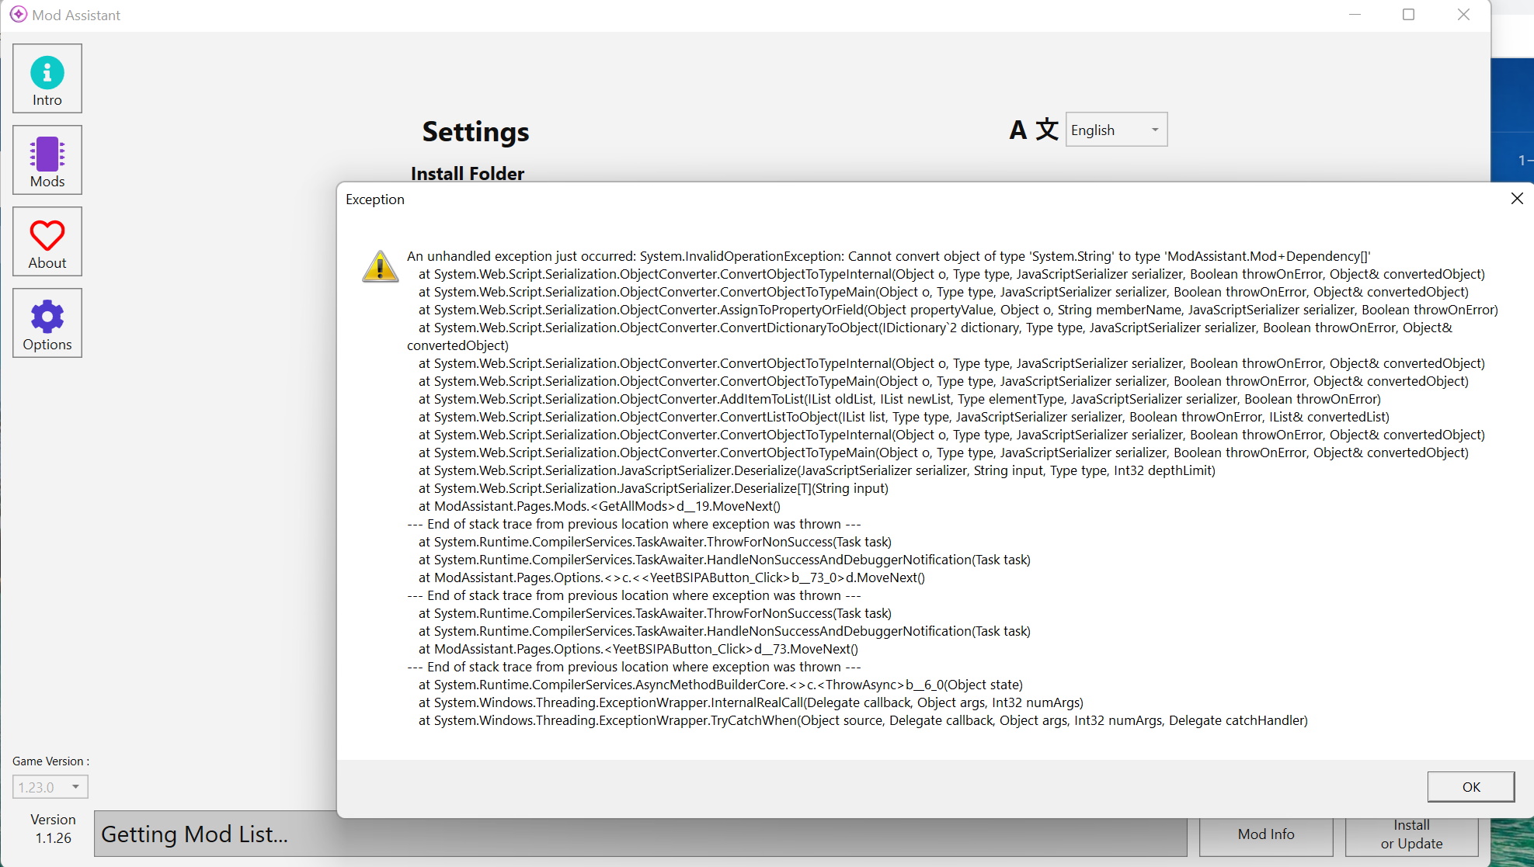1534x867 pixels.
Task: Click the 'Getting Mod List...' status text
Action: point(194,834)
